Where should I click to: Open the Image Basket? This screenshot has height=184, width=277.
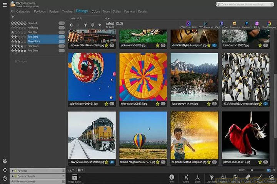pyautogui.click(x=75, y=179)
